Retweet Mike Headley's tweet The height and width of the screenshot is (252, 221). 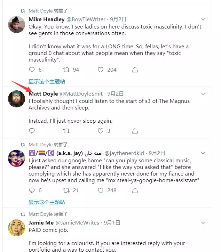[x=66, y=70]
